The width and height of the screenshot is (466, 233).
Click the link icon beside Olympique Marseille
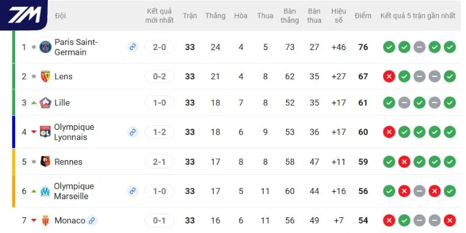133,191
